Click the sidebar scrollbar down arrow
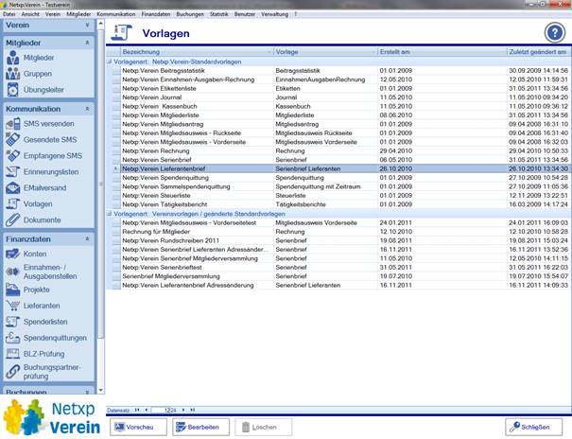The height and width of the screenshot is (439, 572). (101, 391)
